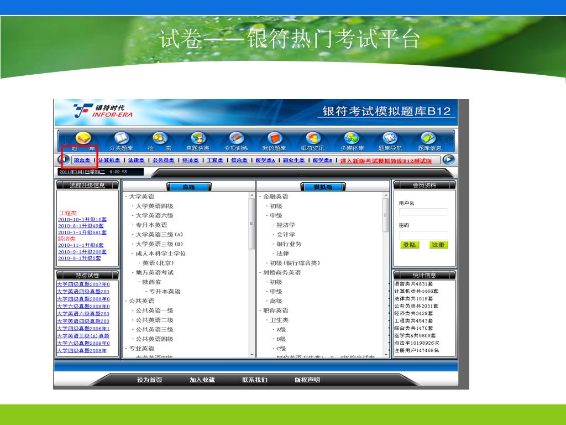Viewport: 566px width, 425px height.
Task: Select the 研究生类 category
Action: [294, 160]
